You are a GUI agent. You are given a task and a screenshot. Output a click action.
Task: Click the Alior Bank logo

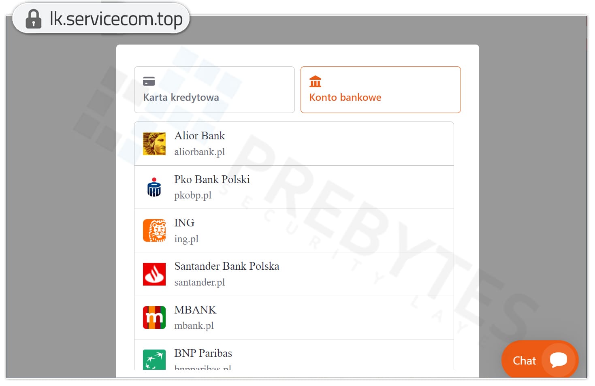(x=154, y=144)
